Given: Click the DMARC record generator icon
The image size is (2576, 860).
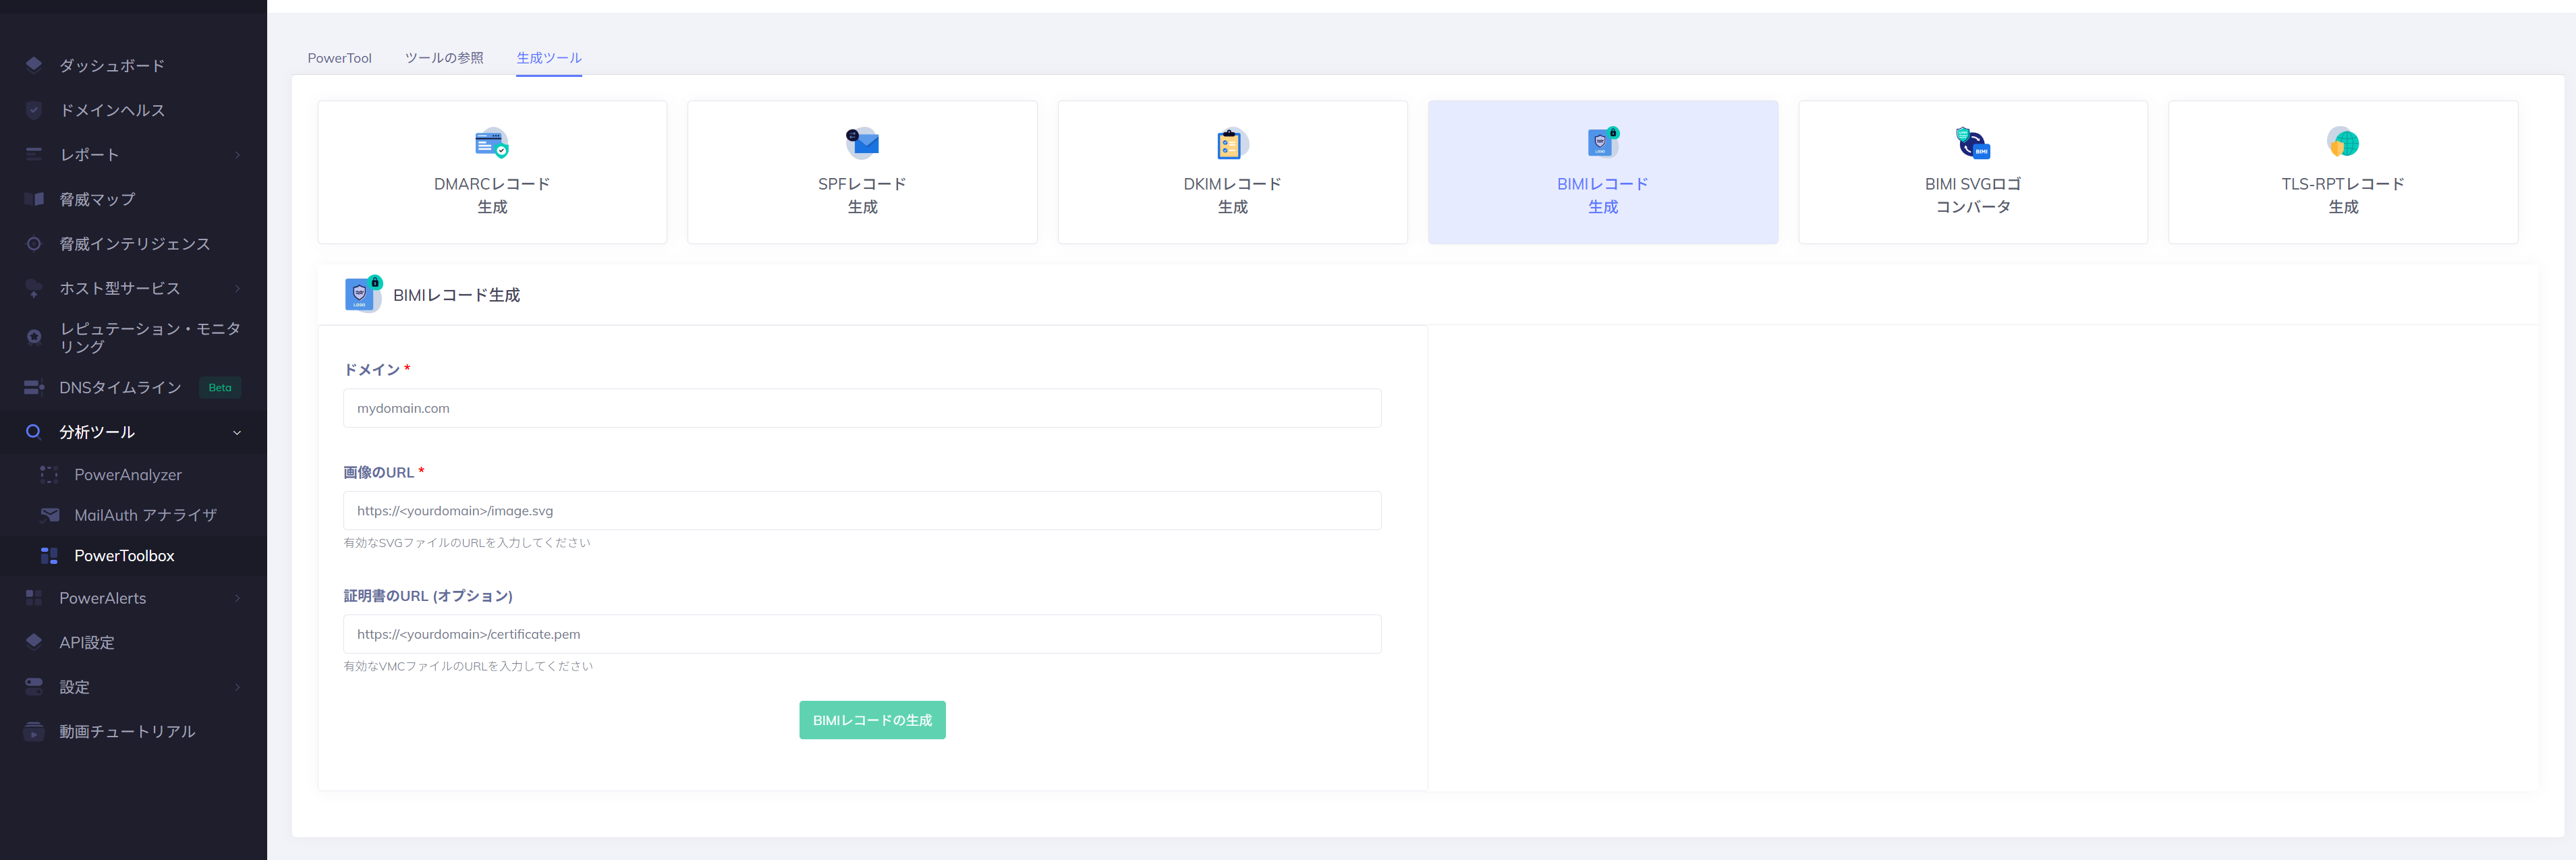Looking at the screenshot, I should tap(491, 144).
